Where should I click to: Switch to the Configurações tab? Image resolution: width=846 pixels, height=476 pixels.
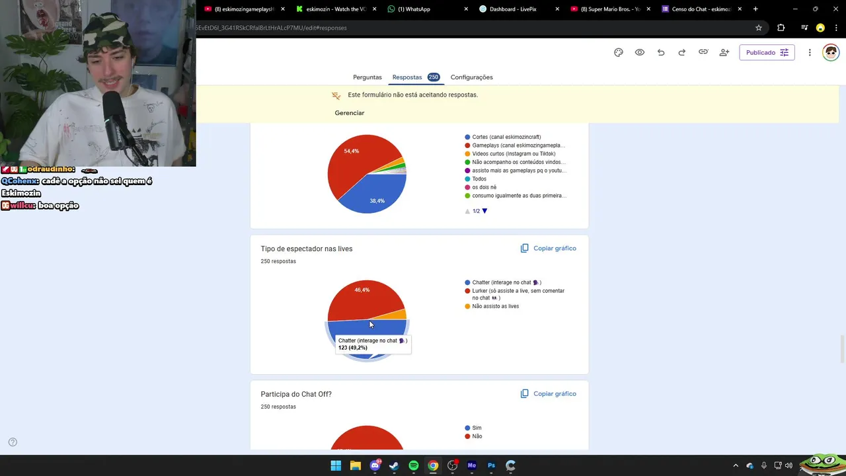tap(471, 77)
